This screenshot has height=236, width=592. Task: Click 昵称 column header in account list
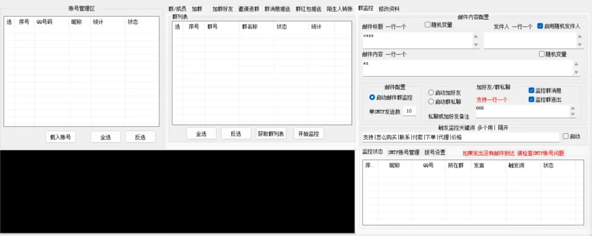(x=80, y=23)
